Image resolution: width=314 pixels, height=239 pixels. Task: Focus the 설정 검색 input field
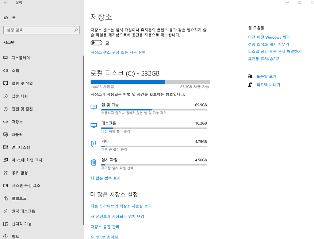(x=42, y=30)
